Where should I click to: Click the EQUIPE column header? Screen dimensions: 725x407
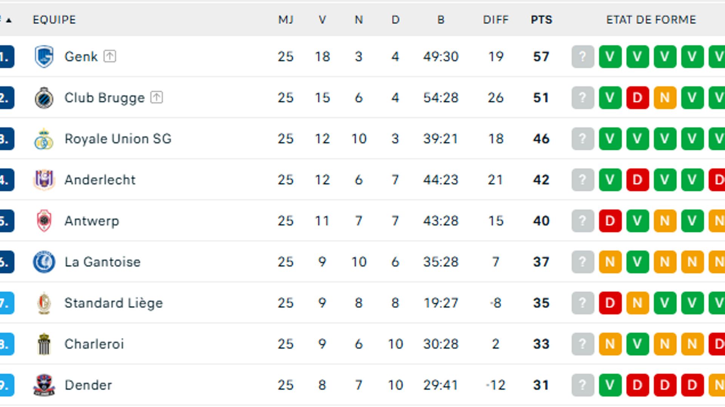pos(54,20)
